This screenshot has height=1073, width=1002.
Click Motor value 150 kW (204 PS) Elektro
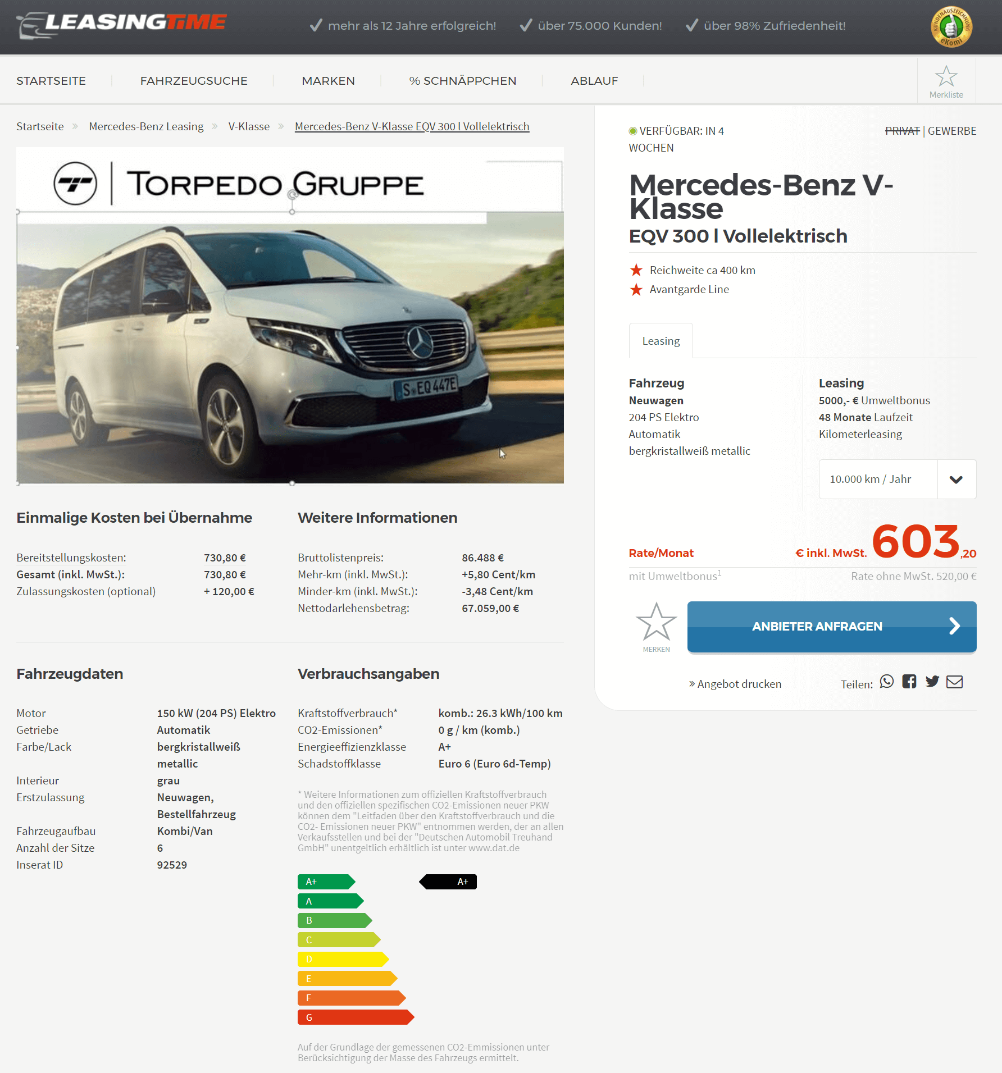[216, 713]
